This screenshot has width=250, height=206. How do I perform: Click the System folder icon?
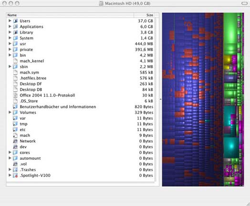[15, 38]
